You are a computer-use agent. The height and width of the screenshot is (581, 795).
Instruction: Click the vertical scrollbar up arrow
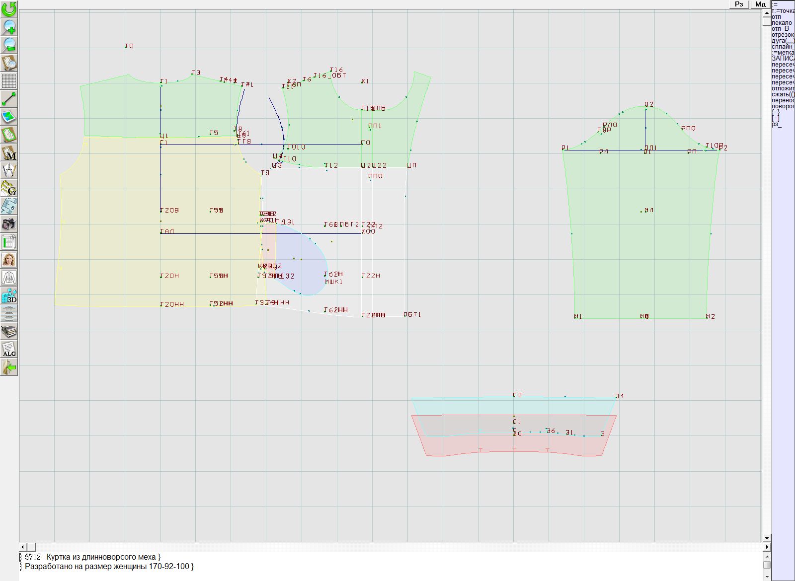click(767, 12)
